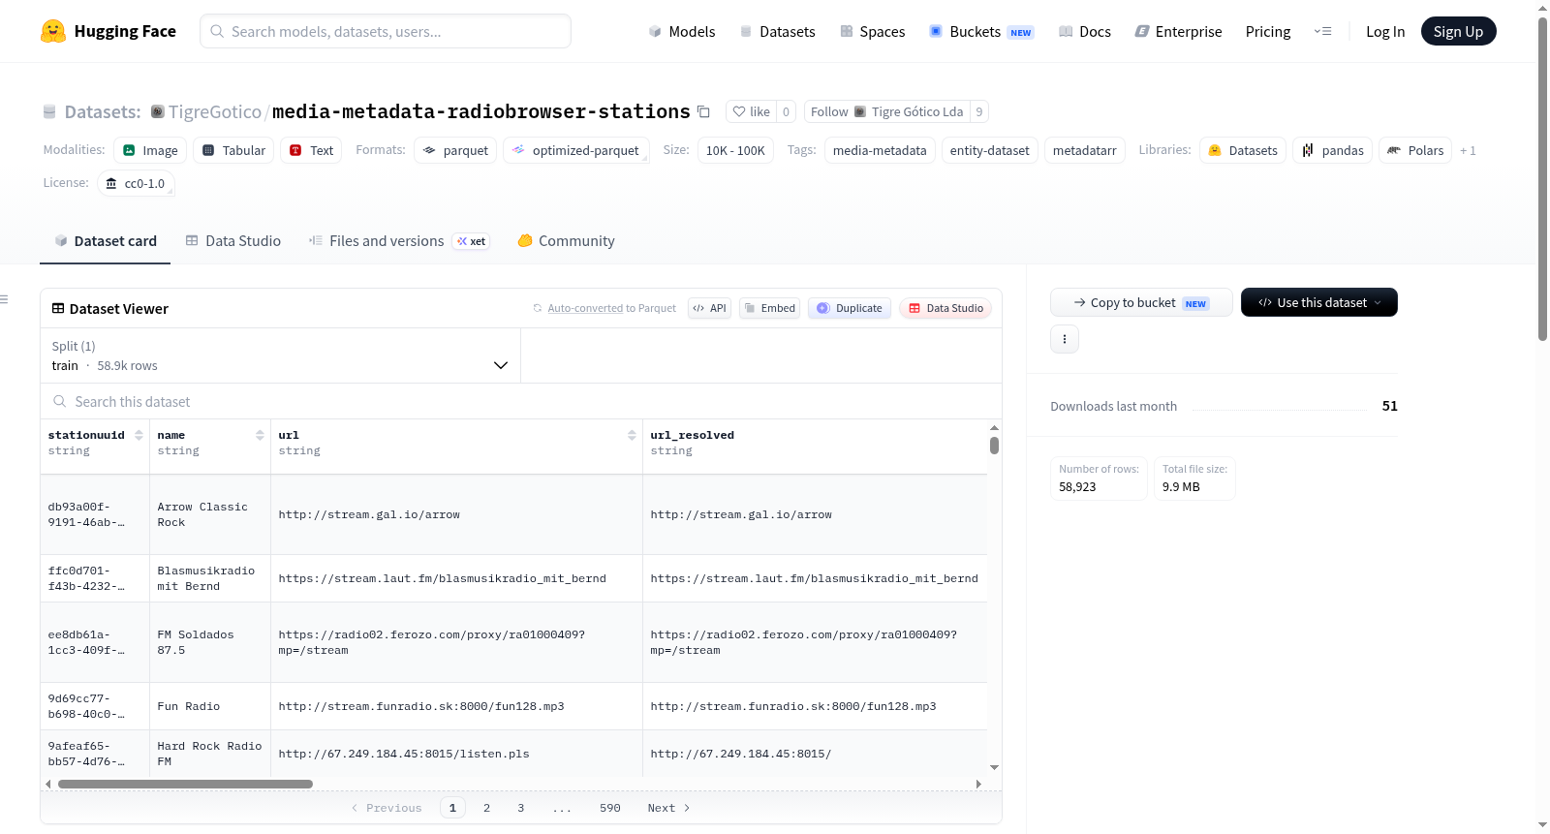Click the media-metadata tag
Viewport: 1550px width, 834px height.
pyautogui.click(x=880, y=150)
